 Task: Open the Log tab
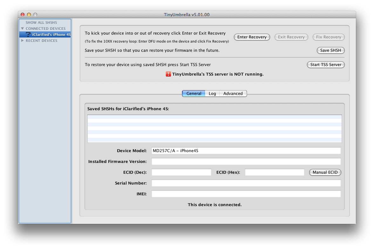pos(212,94)
